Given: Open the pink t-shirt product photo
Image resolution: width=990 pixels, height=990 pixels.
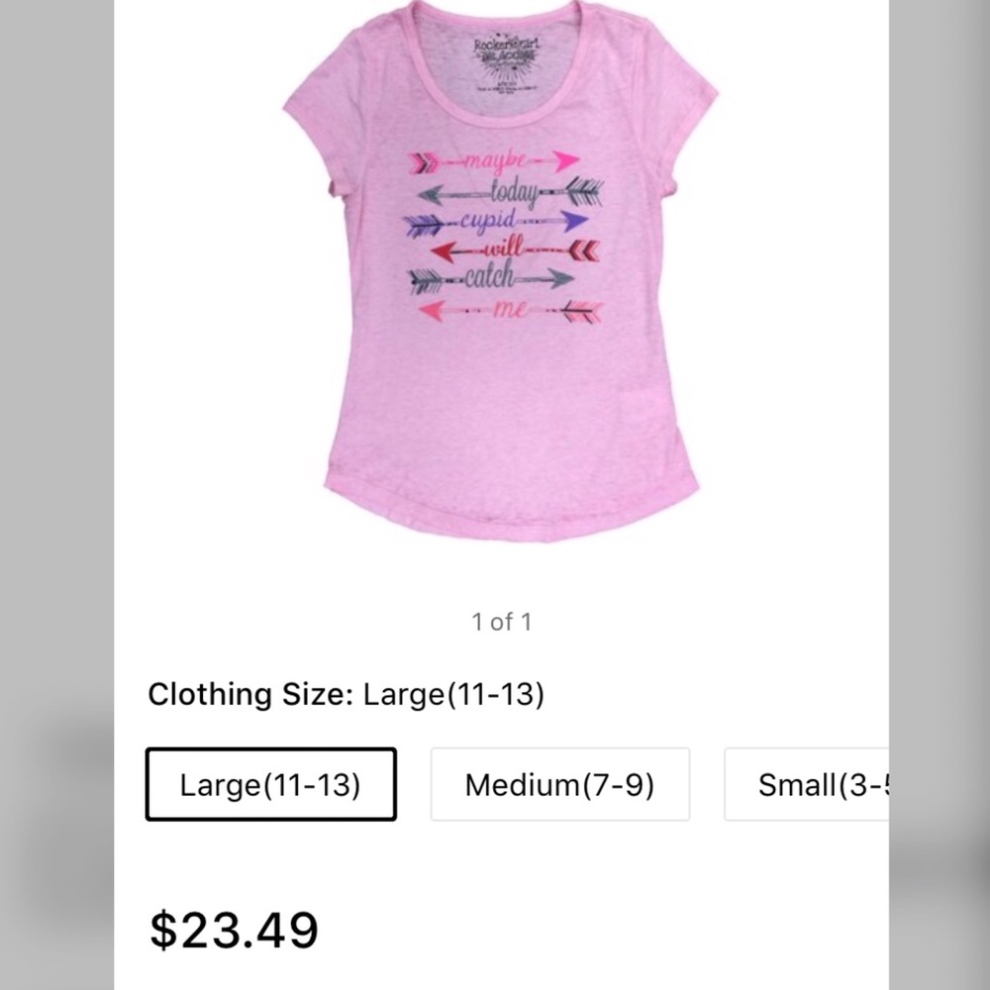Looking at the screenshot, I should (x=501, y=271).
